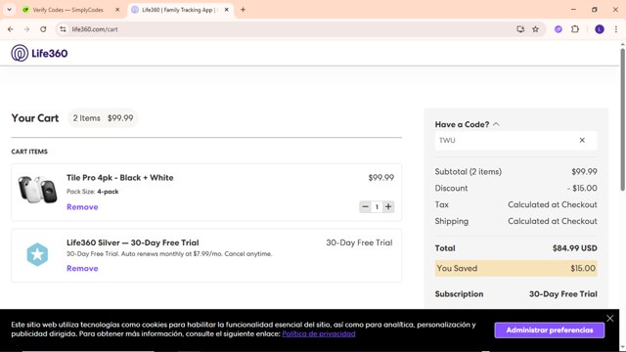Reload the cart page
626x352 pixels.
click(x=43, y=29)
